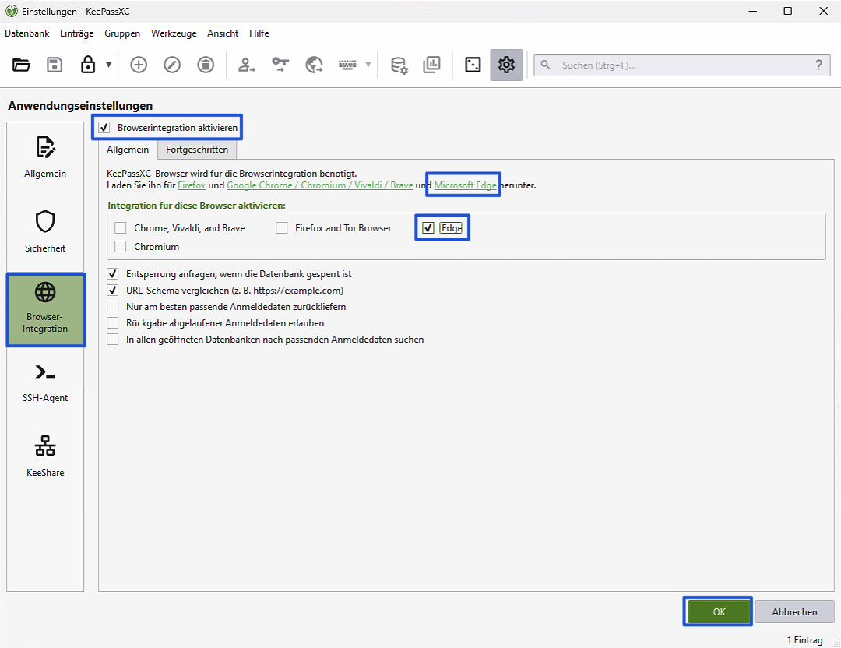This screenshot has height=648, width=841.
Task: Click the save database icon
Action: coord(55,65)
